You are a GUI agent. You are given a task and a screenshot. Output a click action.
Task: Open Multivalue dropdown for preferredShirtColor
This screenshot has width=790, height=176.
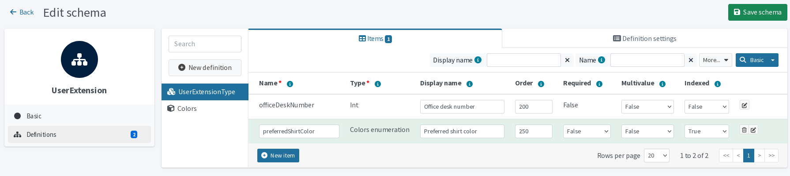click(647, 131)
